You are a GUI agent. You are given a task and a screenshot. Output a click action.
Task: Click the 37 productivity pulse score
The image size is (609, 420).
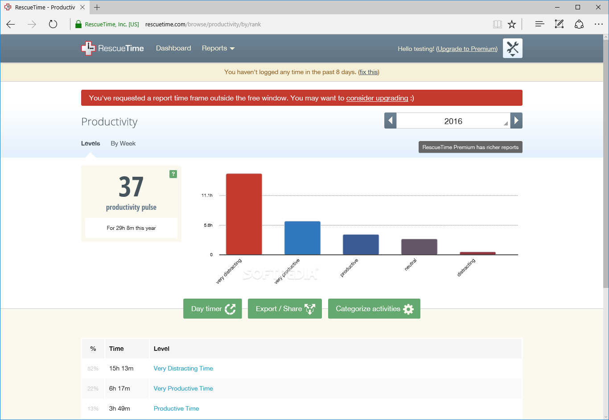[x=131, y=187]
